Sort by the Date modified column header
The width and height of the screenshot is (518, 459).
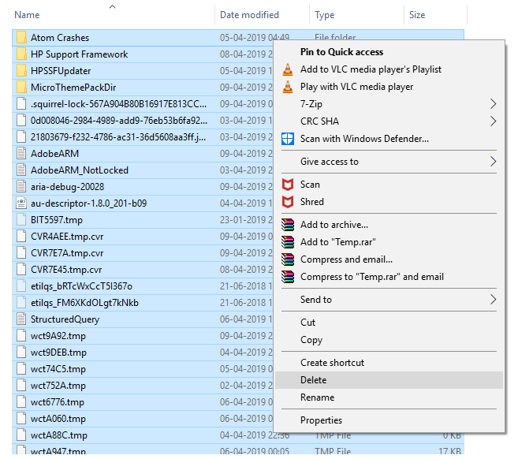[249, 15]
